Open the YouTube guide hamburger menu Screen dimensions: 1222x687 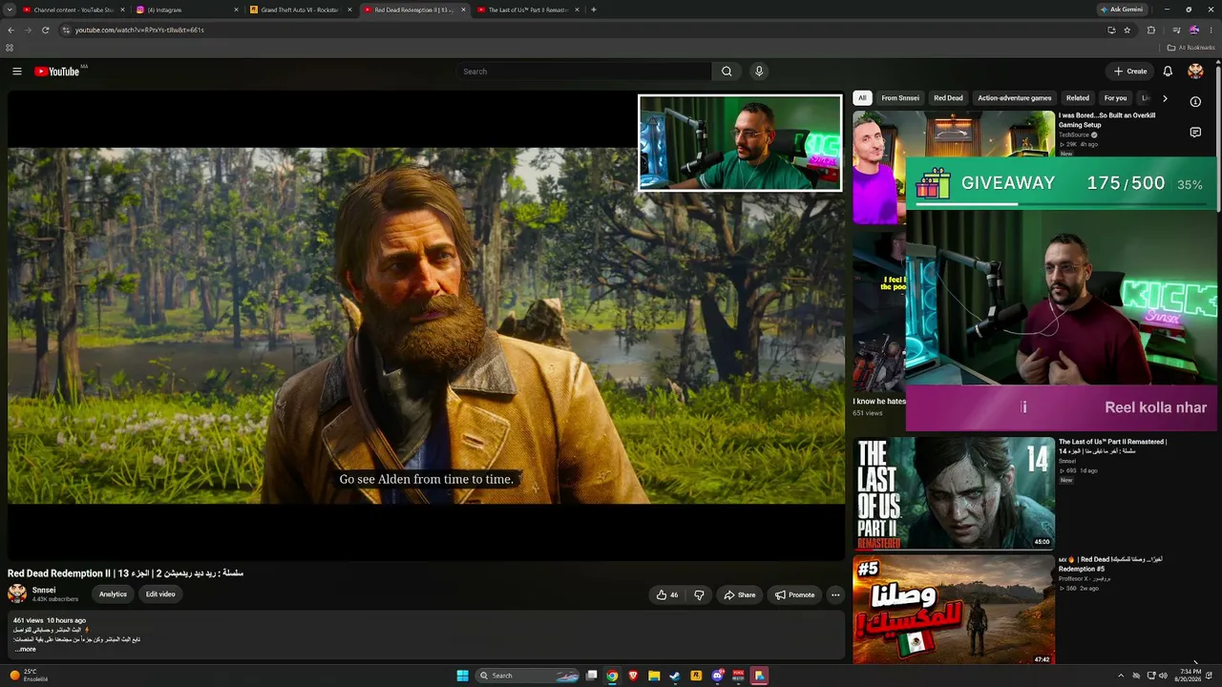tap(17, 72)
